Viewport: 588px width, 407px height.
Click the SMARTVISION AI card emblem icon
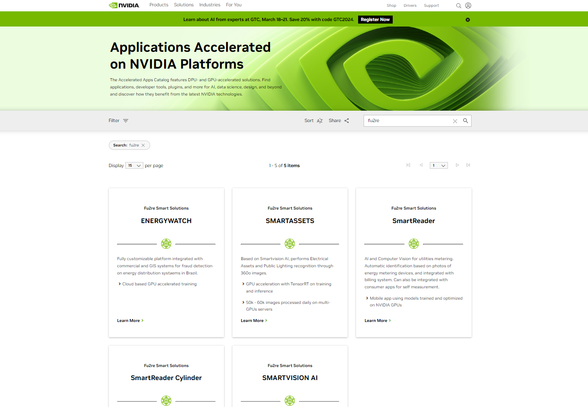click(x=290, y=401)
